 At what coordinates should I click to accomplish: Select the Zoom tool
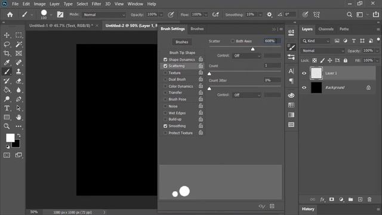tap(7, 126)
